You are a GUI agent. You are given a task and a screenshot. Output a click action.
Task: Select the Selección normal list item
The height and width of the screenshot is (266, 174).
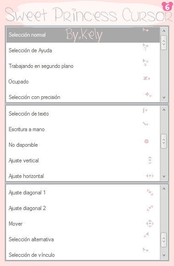(83, 35)
